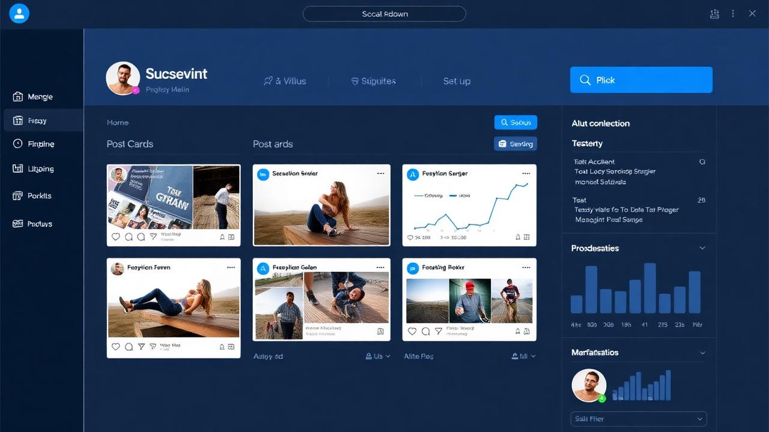Open three-dot menu on Secaetion Smier card

click(380, 173)
